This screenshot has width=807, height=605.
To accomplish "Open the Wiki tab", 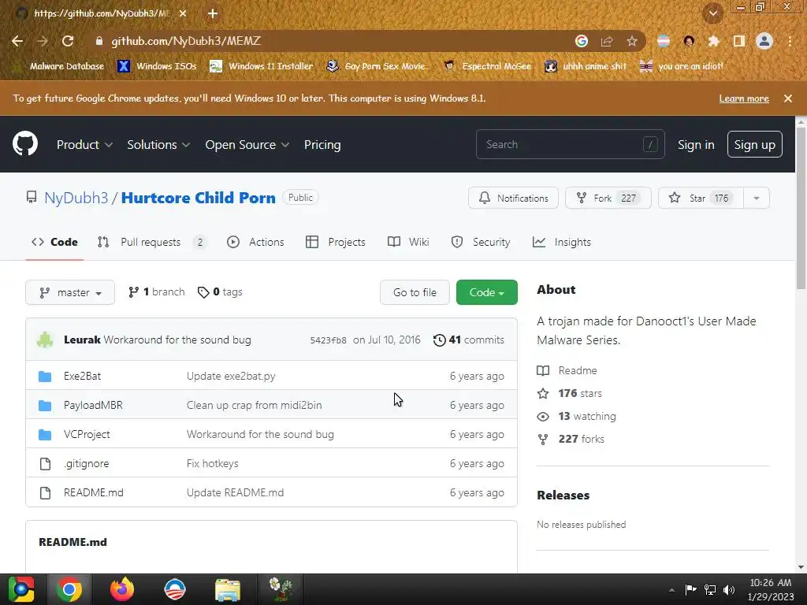I will click(x=408, y=243).
